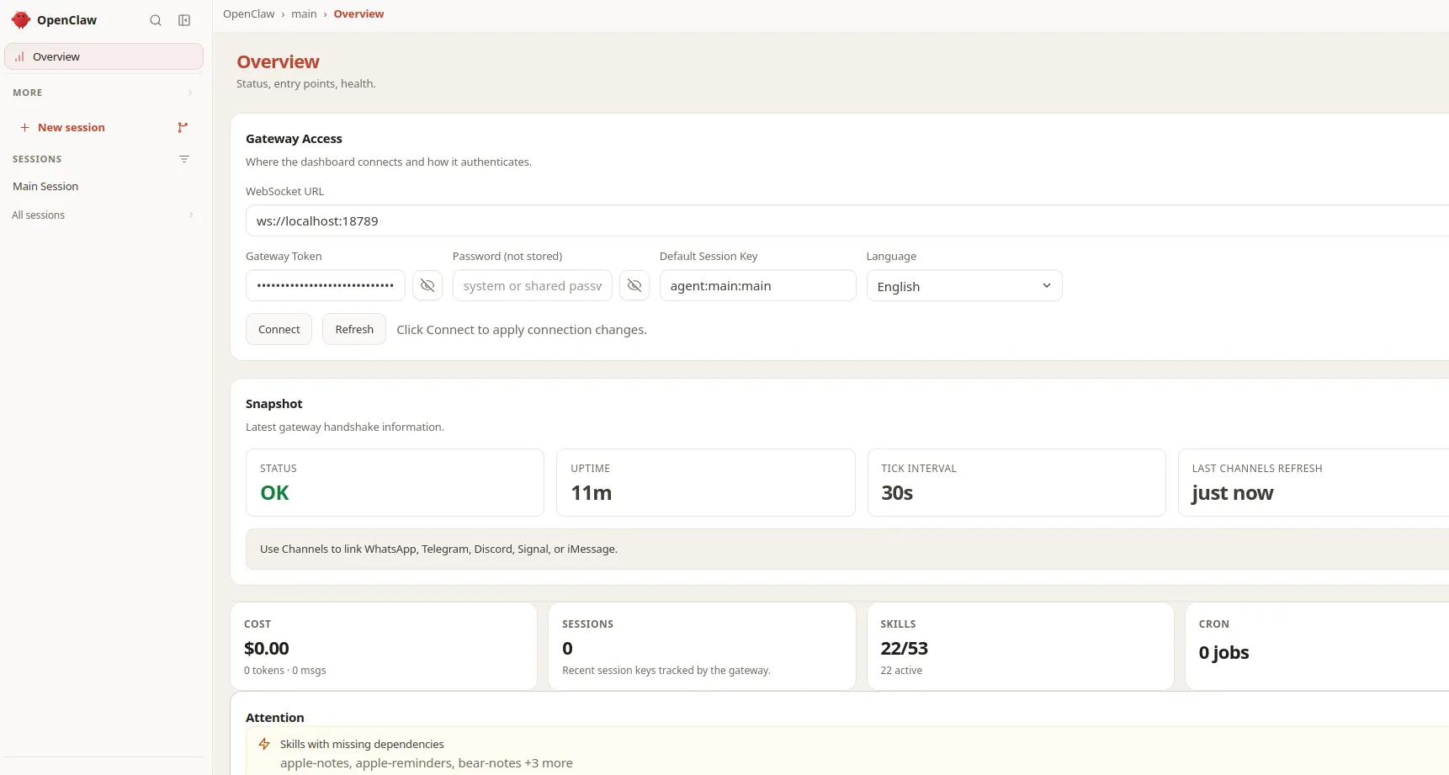Click the Refresh button
Image resolution: width=1449 pixels, height=775 pixels.
click(x=354, y=329)
